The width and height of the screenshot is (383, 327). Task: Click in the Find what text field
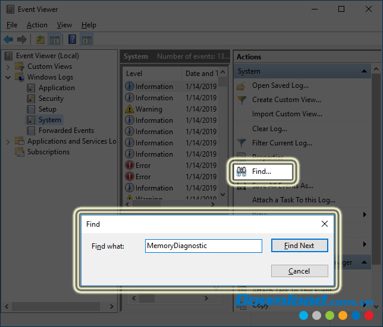203,246
